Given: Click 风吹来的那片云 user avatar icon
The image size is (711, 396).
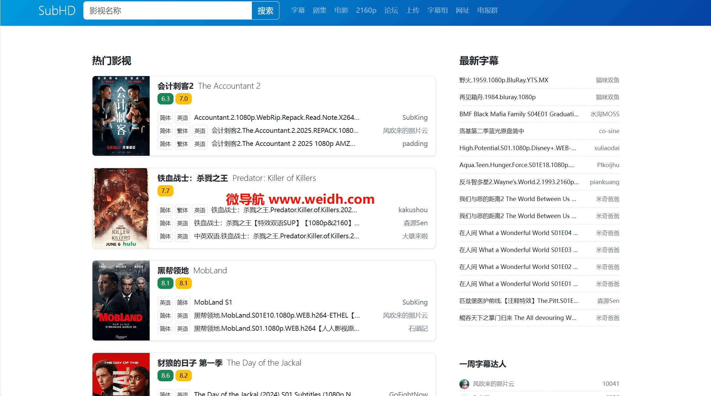Looking at the screenshot, I should tap(464, 384).
